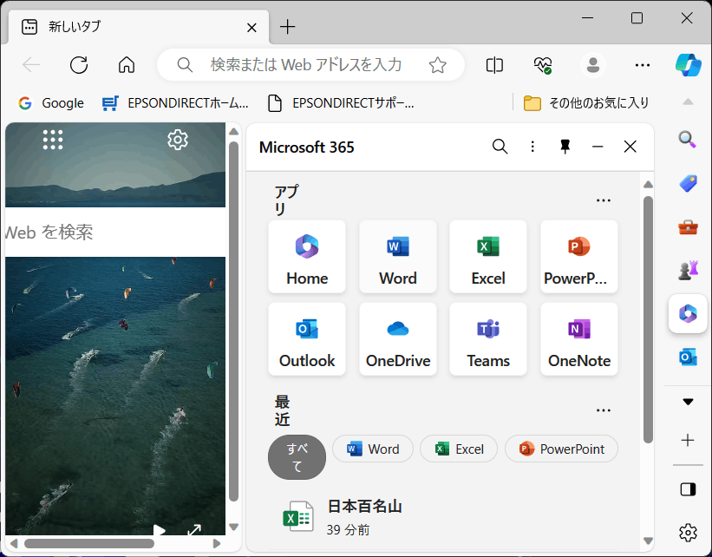Close the 新しいタブ tab
This screenshot has height=557, width=712.
tap(251, 28)
